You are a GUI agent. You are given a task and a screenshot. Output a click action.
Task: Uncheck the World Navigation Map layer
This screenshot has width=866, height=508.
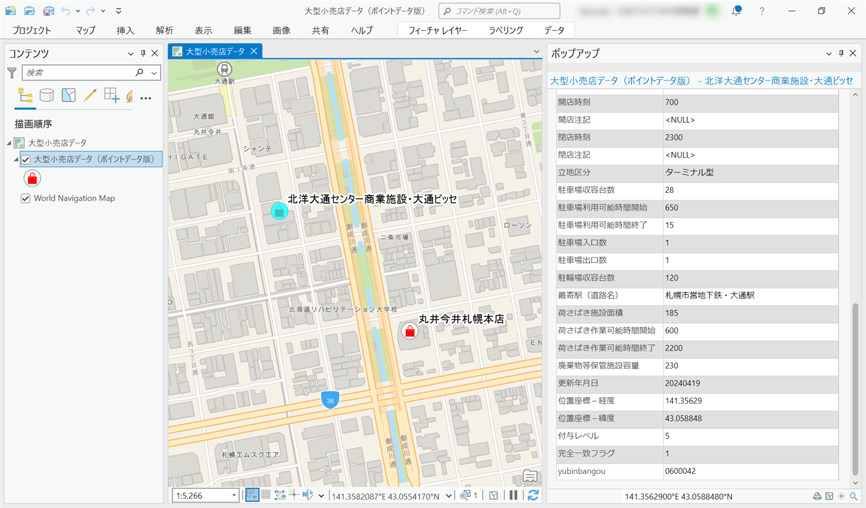point(26,198)
